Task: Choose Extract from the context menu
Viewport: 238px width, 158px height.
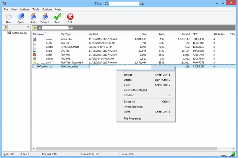Action: coord(145,75)
